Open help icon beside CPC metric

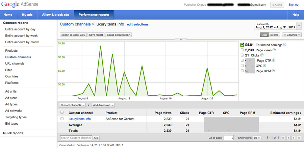pyautogui.click(x=264, y=66)
